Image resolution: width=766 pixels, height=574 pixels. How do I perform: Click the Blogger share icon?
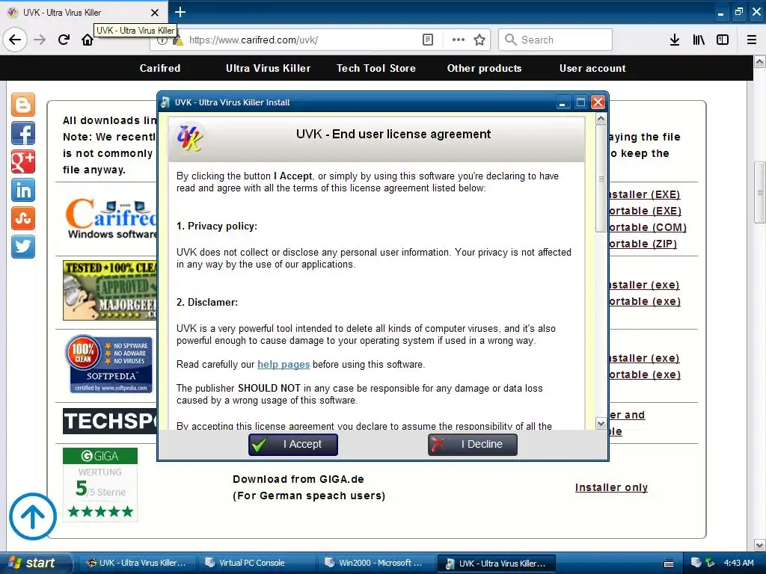tap(23, 105)
